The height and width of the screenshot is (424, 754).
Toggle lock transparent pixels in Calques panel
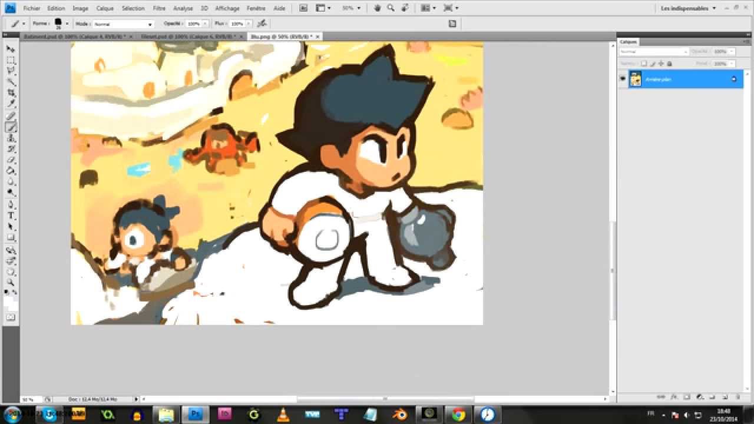click(x=644, y=64)
